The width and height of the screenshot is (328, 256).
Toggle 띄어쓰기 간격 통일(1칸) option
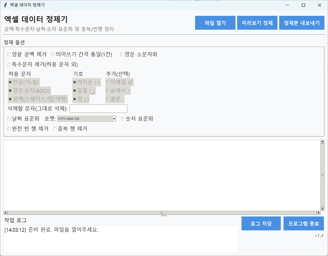[x=53, y=55]
